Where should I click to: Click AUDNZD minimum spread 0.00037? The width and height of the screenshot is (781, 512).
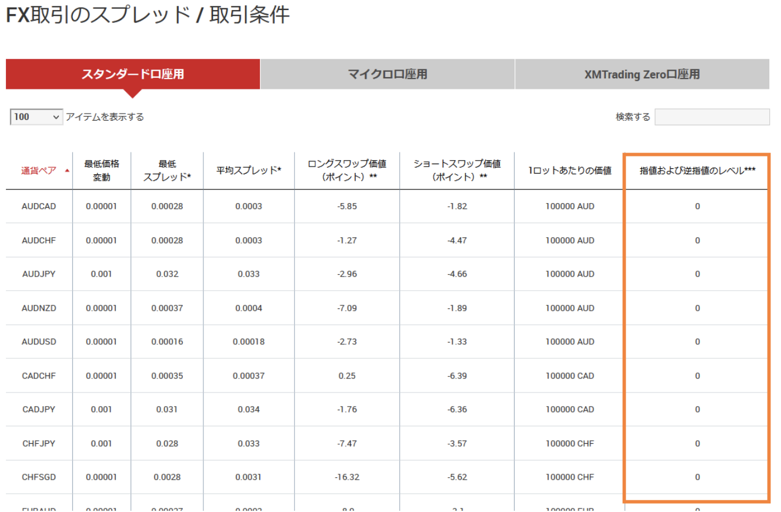coord(167,308)
